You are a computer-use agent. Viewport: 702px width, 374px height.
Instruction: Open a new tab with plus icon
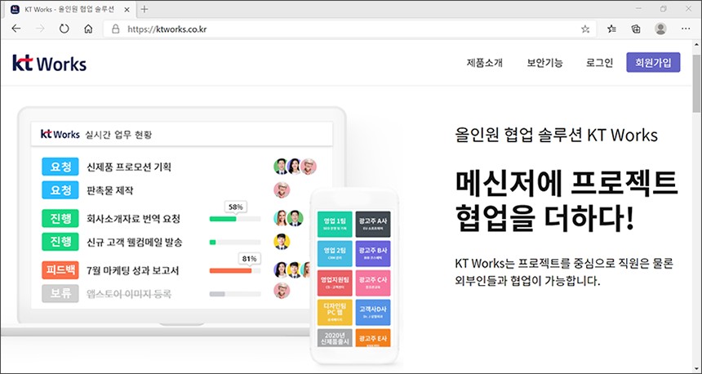coord(144,9)
